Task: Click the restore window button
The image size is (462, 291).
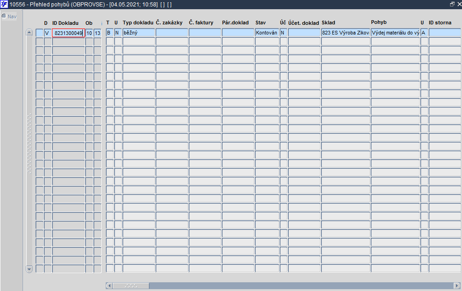Action: pos(452,4)
